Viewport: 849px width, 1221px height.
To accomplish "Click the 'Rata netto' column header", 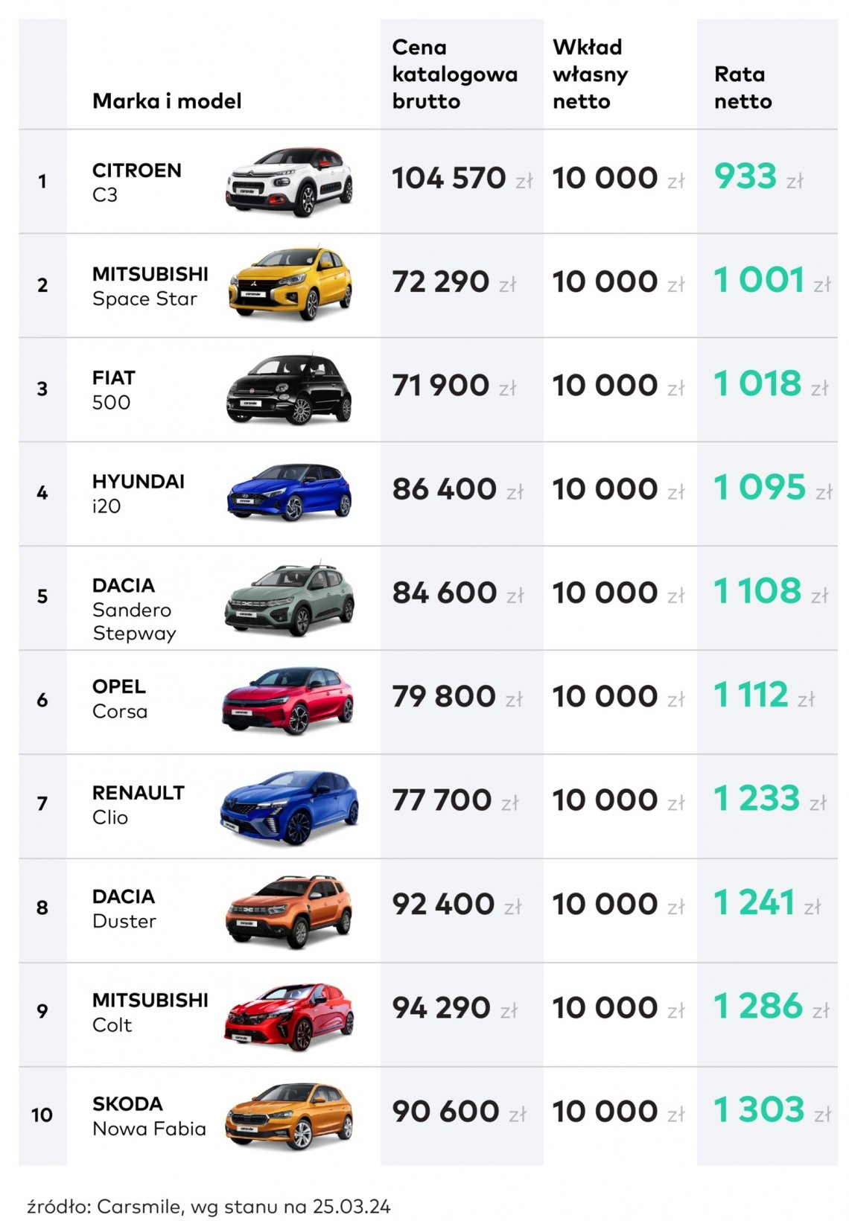I will [x=743, y=88].
